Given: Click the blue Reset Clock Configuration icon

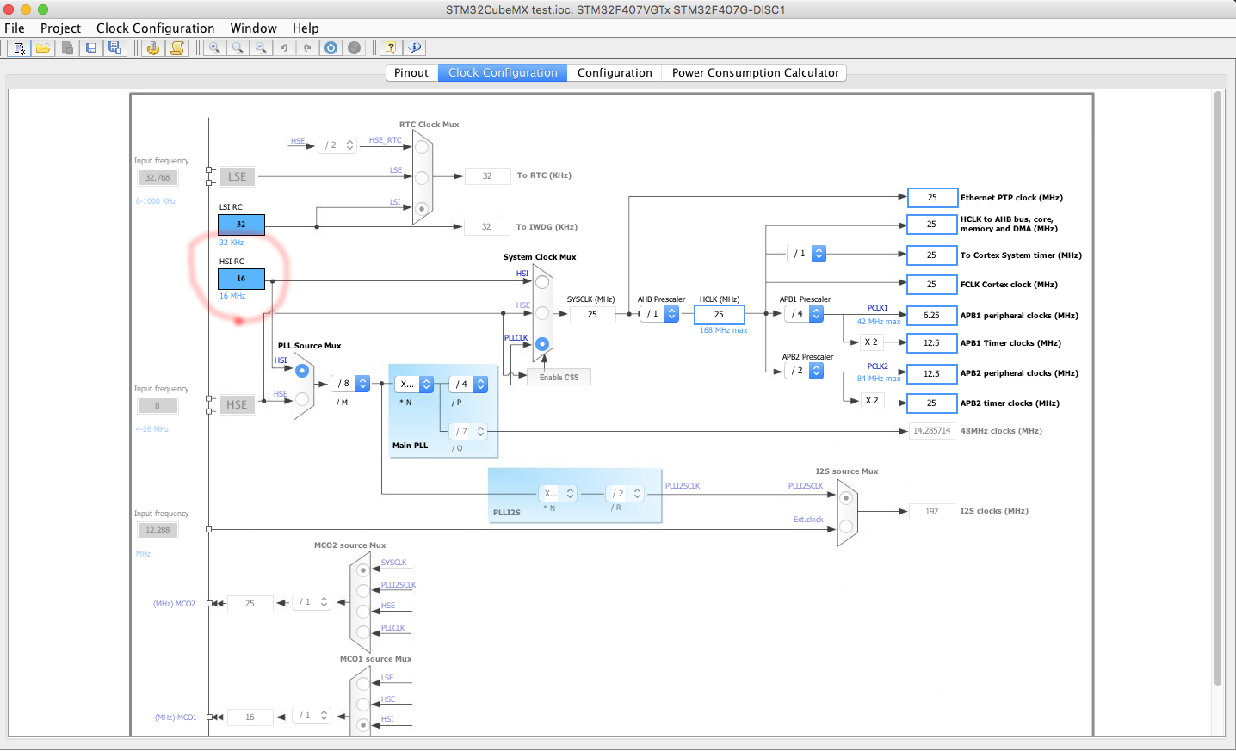Looking at the screenshot, I should click(x=331, y=48).
